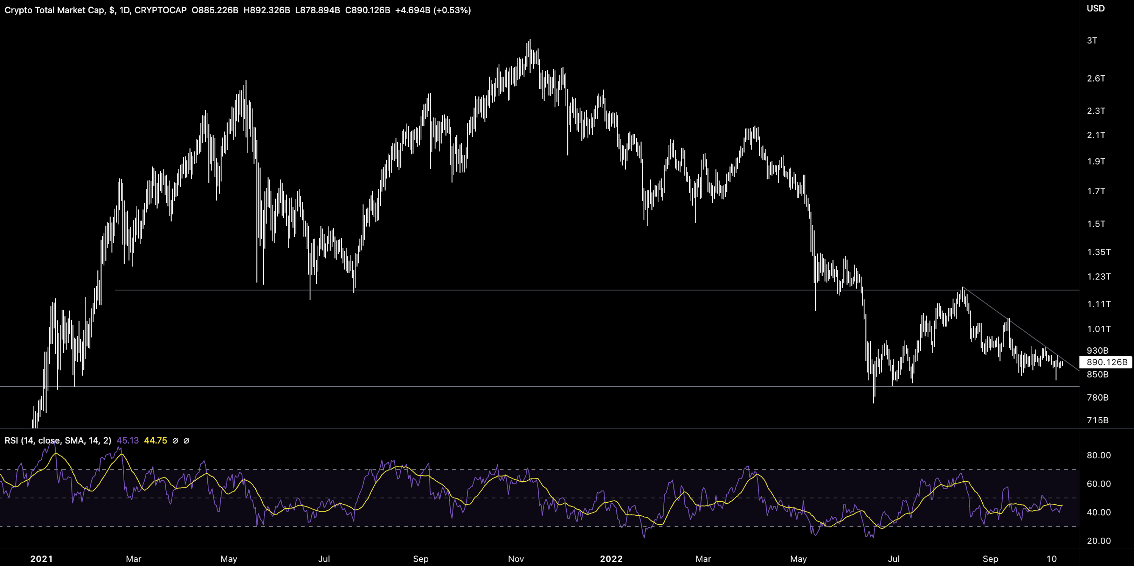The image size is (1134, 566).
Task: Click the Mar label following 2021
Action: (133, 559)
